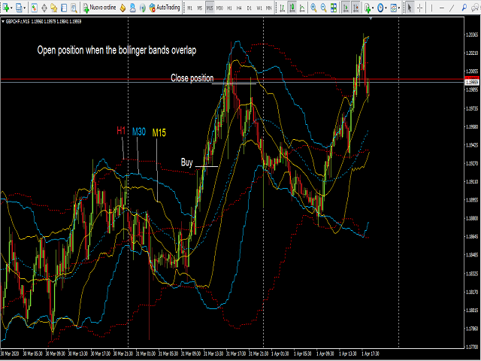Expand the periods dropdown arrow
481x361 pixels.
386,8
